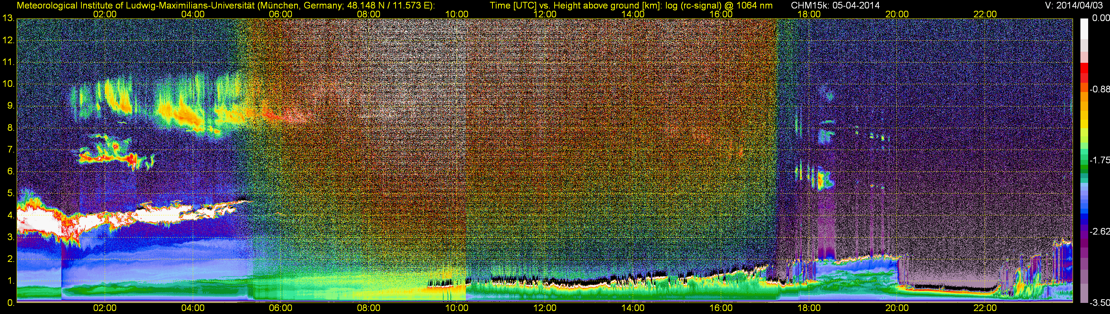Click the 18:00 label on the top time axis
1110x314 pixels.
click(809, 14)
